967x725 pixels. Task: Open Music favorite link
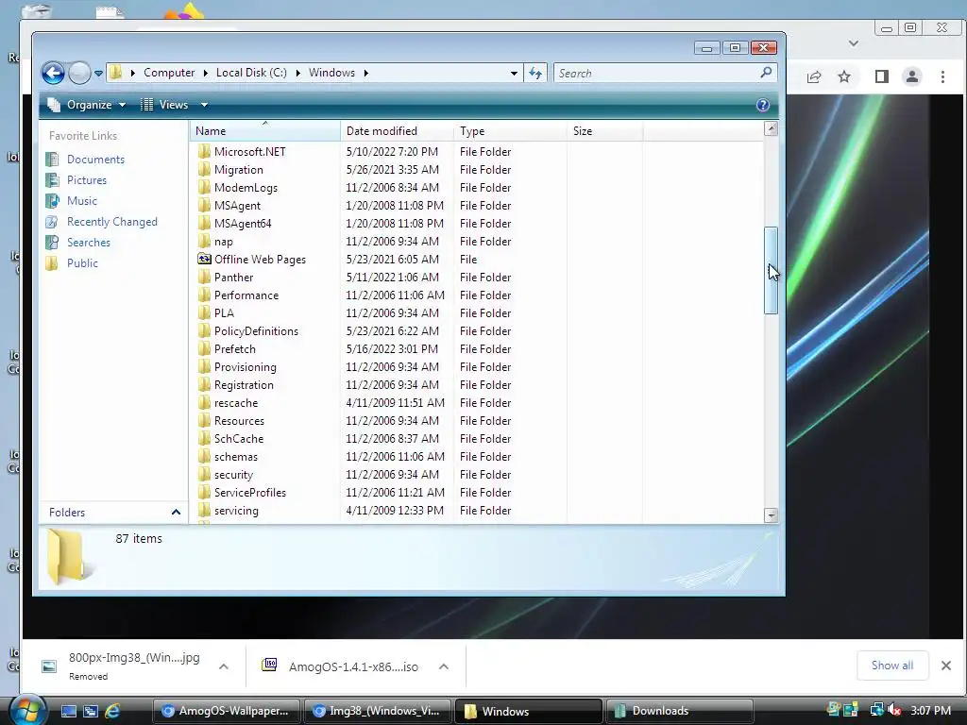click(x=82, y=201)
